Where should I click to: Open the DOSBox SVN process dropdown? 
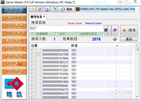pyautogui.click(x=138, y=9)
